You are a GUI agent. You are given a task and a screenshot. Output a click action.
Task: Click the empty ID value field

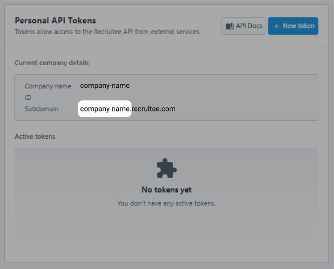[105, 98]
